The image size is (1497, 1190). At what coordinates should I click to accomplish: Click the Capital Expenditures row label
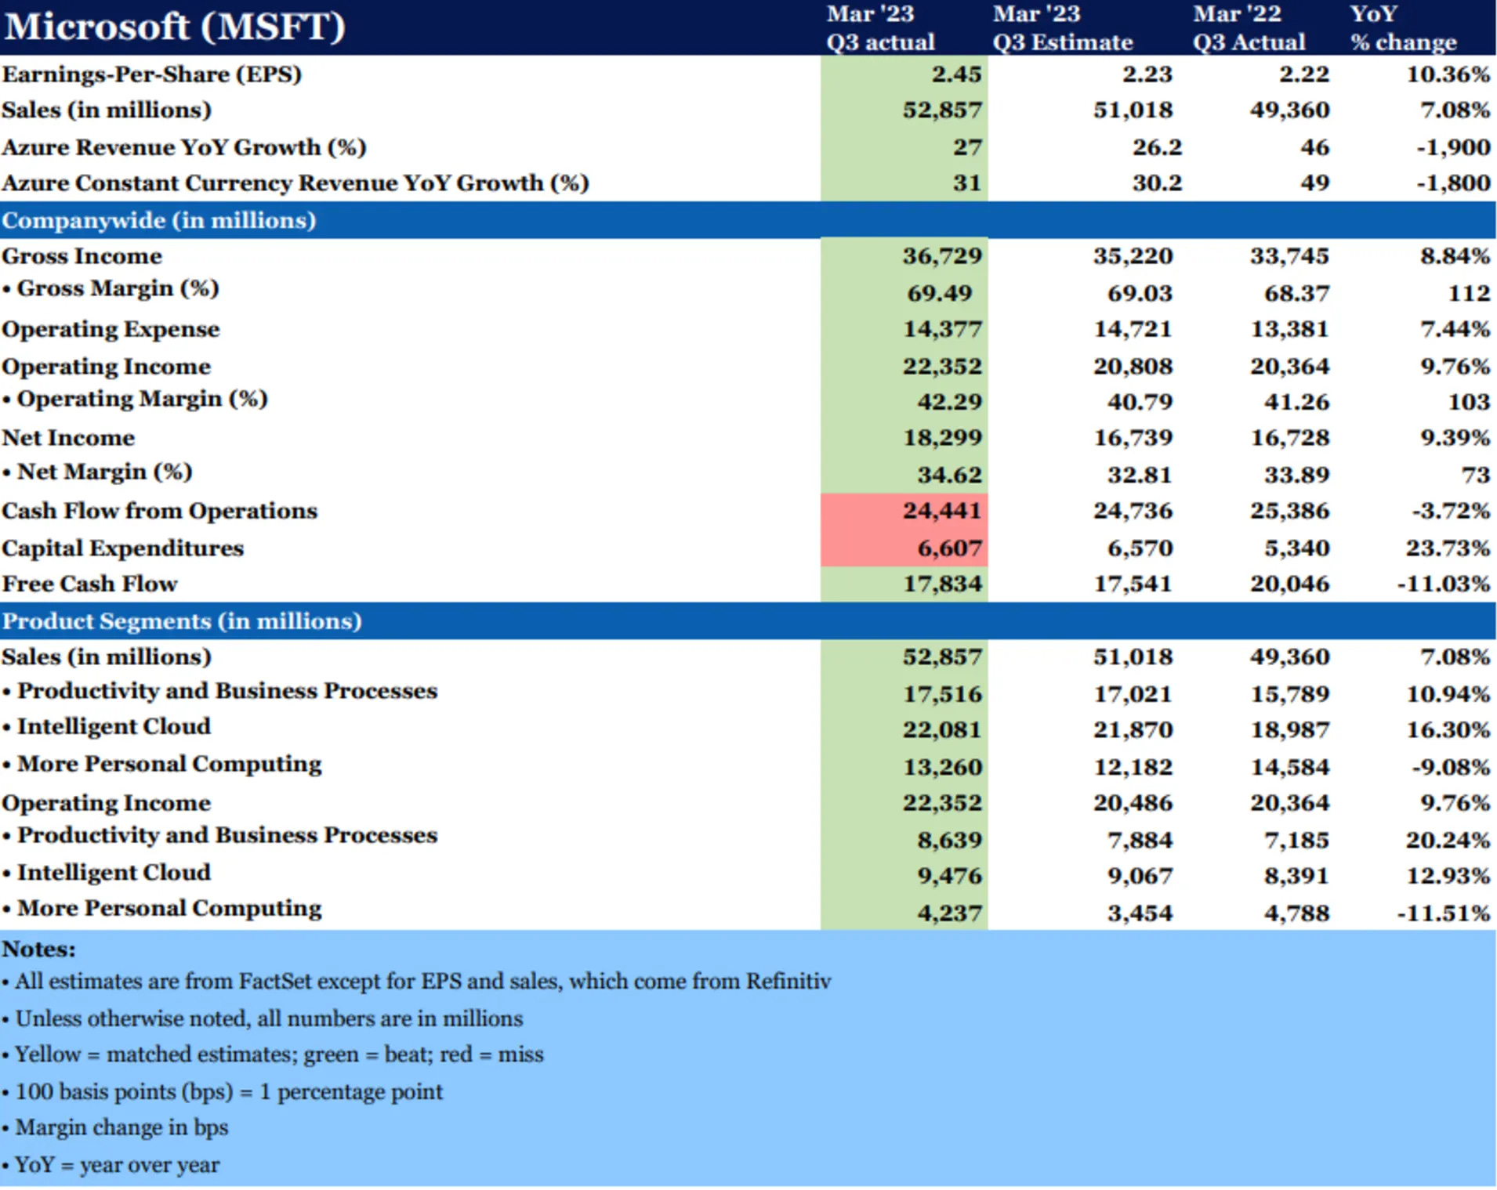123,548
